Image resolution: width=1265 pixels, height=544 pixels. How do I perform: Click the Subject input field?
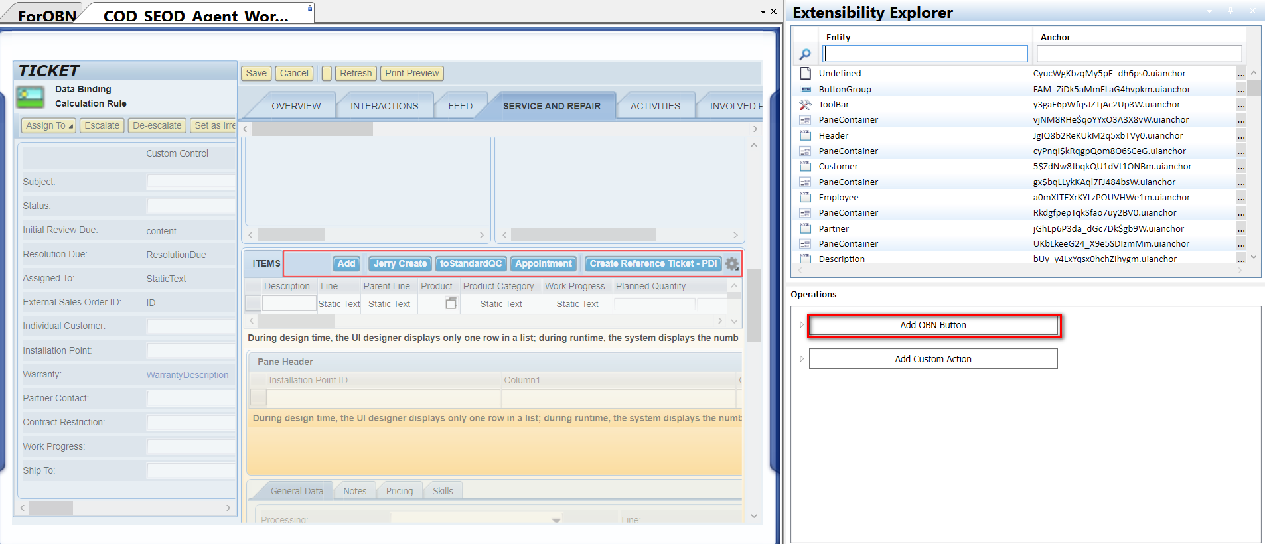click(191, 182)
